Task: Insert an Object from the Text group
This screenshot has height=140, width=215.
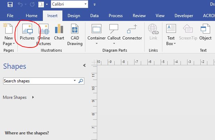Action: (205, 32)
